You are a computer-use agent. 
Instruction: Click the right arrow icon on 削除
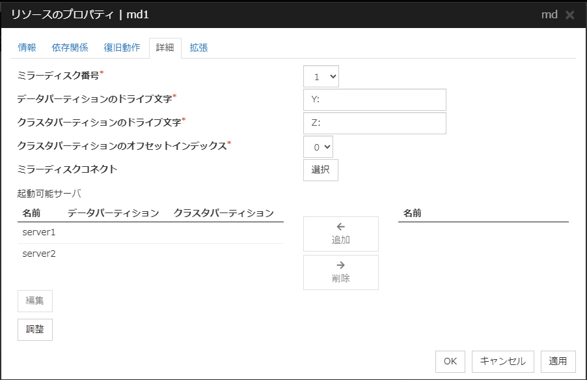[x=340, y=265]
